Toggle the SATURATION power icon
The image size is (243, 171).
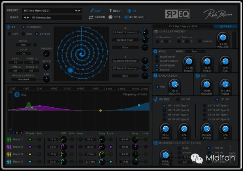155,75
